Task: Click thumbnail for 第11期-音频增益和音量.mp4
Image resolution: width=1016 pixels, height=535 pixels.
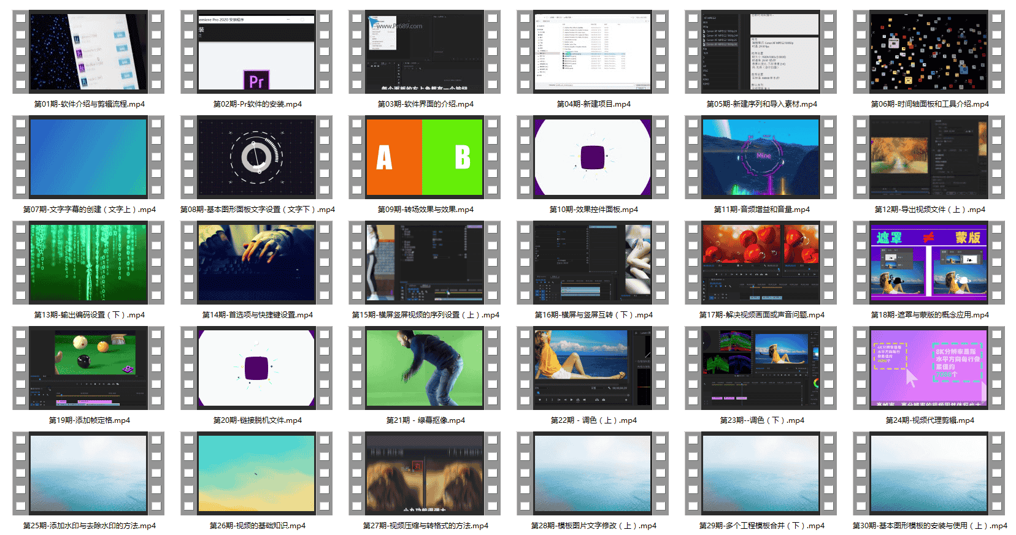Action: coord(761,157)
